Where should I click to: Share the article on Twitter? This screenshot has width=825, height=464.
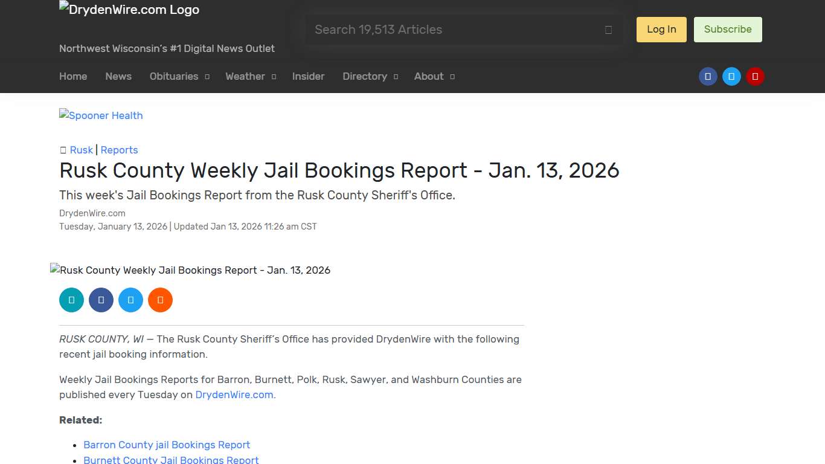130,300
